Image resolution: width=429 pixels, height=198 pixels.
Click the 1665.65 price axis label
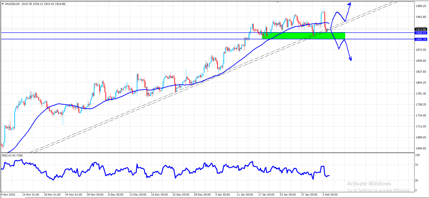pyautogui.click(x=421, y=148)
